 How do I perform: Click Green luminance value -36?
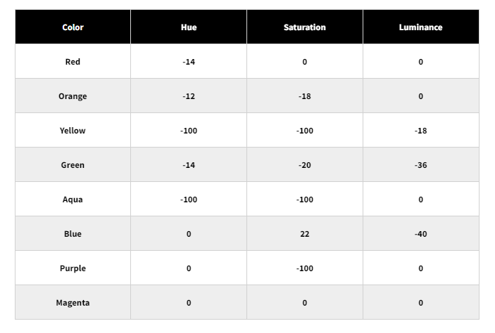pyautogui.click(x=420, y=165)
